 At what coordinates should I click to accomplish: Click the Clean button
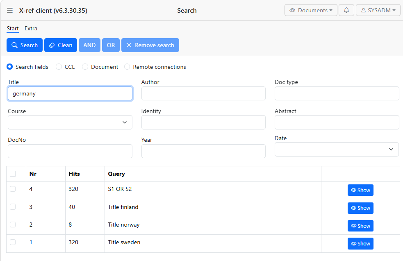coord(61,45)
